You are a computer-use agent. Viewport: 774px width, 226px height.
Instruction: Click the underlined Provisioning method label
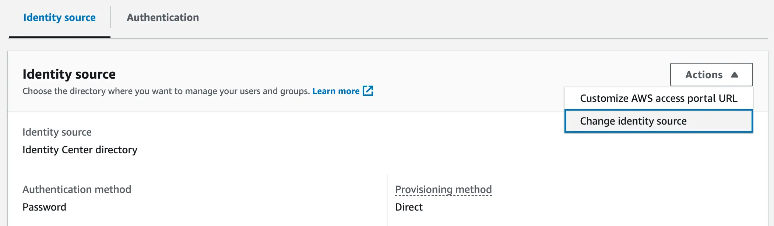click(x=443, y=189)
